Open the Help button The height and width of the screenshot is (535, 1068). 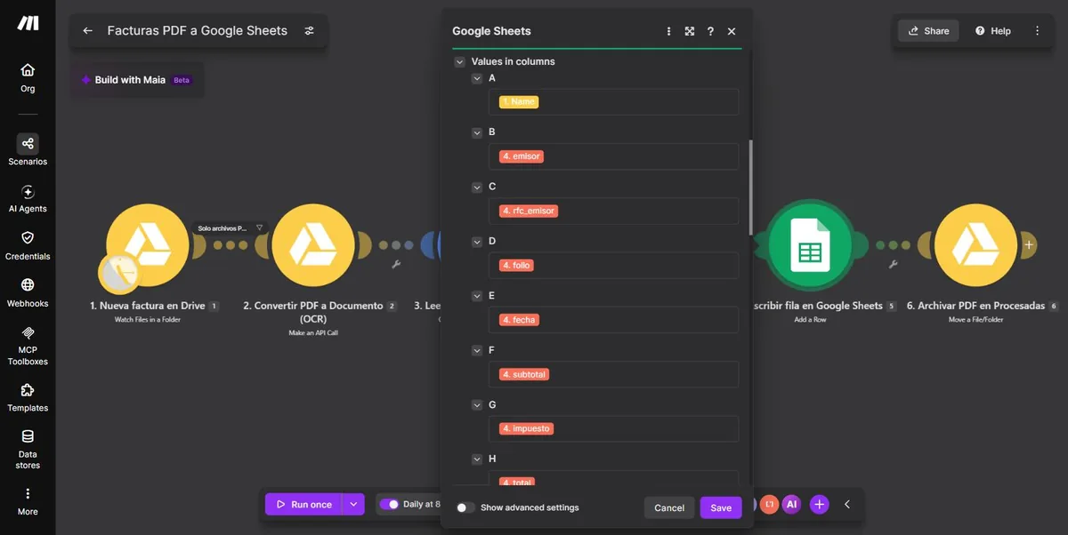coord(993,30)
